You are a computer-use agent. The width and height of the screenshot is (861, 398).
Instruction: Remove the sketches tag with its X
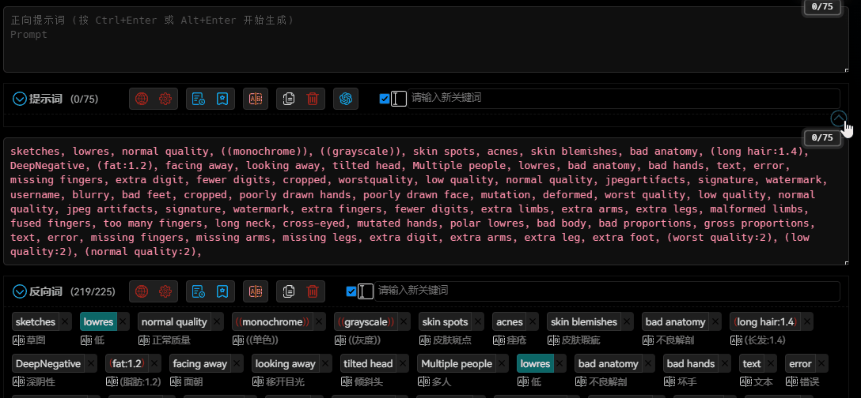66,322
